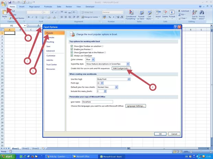Switch to Page Layout ribbon tab
Viewport: 213px width, 159px height.
click(34, 6)
